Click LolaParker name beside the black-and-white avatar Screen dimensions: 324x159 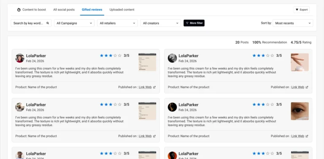[x=189, y=56]
